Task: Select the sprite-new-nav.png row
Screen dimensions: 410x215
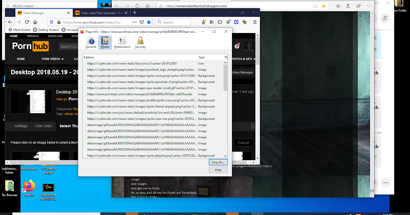Action: [153, 119]
